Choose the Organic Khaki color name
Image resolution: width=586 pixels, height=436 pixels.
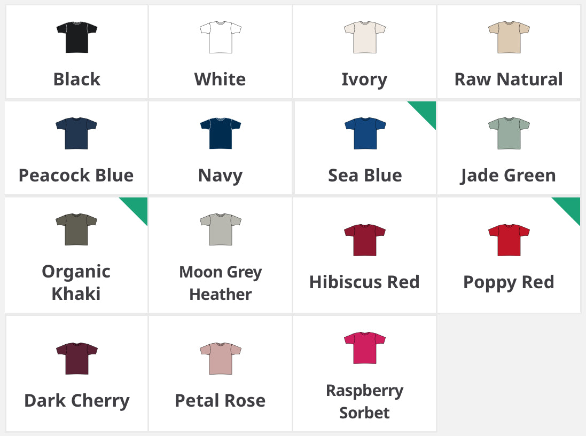pos(76,282)
